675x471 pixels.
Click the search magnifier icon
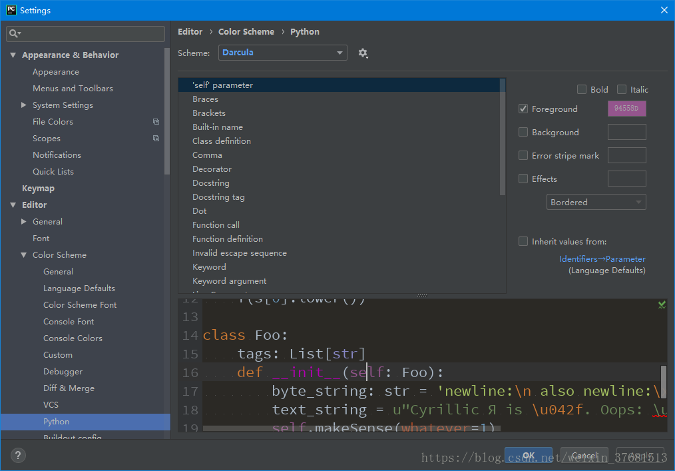[x=14, y=33]
